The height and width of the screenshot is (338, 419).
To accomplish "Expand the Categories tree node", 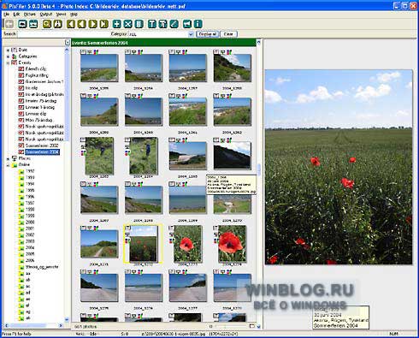I will [x=8, y=56].
